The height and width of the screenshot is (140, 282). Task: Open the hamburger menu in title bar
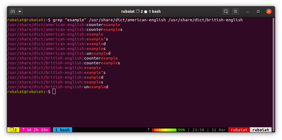[x=235, y=11]
